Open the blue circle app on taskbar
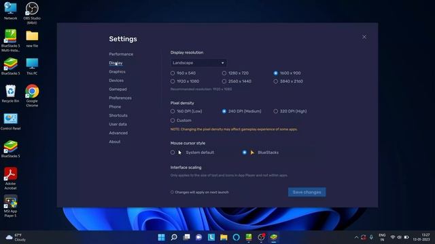 click(x=236, y=237)
